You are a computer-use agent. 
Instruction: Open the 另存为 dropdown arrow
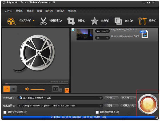(x=135, y=98)
